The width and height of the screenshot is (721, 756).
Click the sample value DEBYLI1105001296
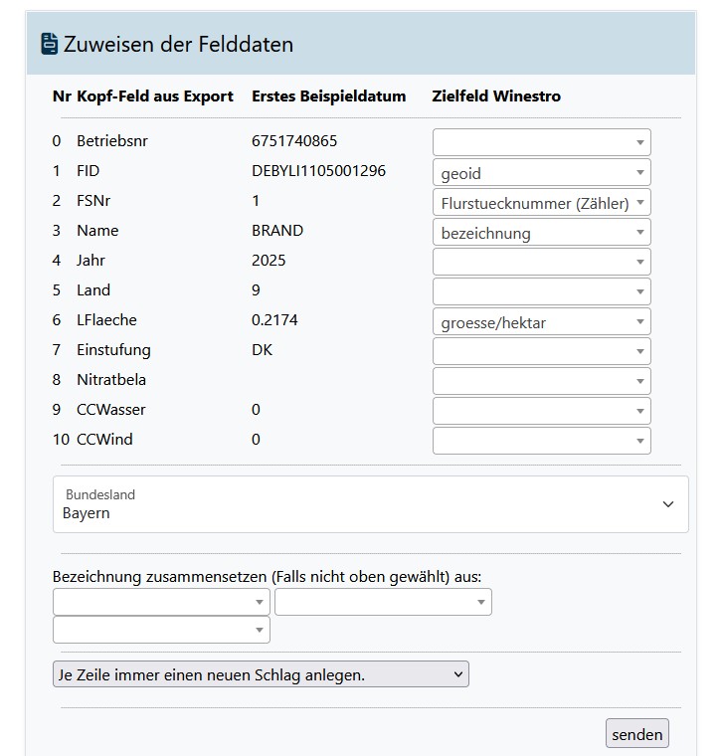[x=318, y=171]
